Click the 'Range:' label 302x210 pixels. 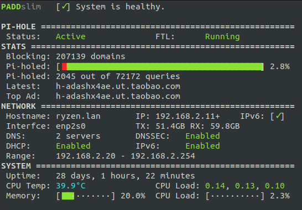pyautogui.click(x=20, y=156)
